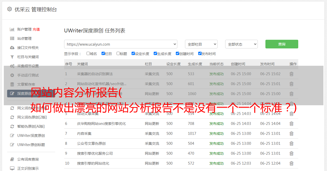Click the UWriter原创标题 edit icon

(12, 145)
